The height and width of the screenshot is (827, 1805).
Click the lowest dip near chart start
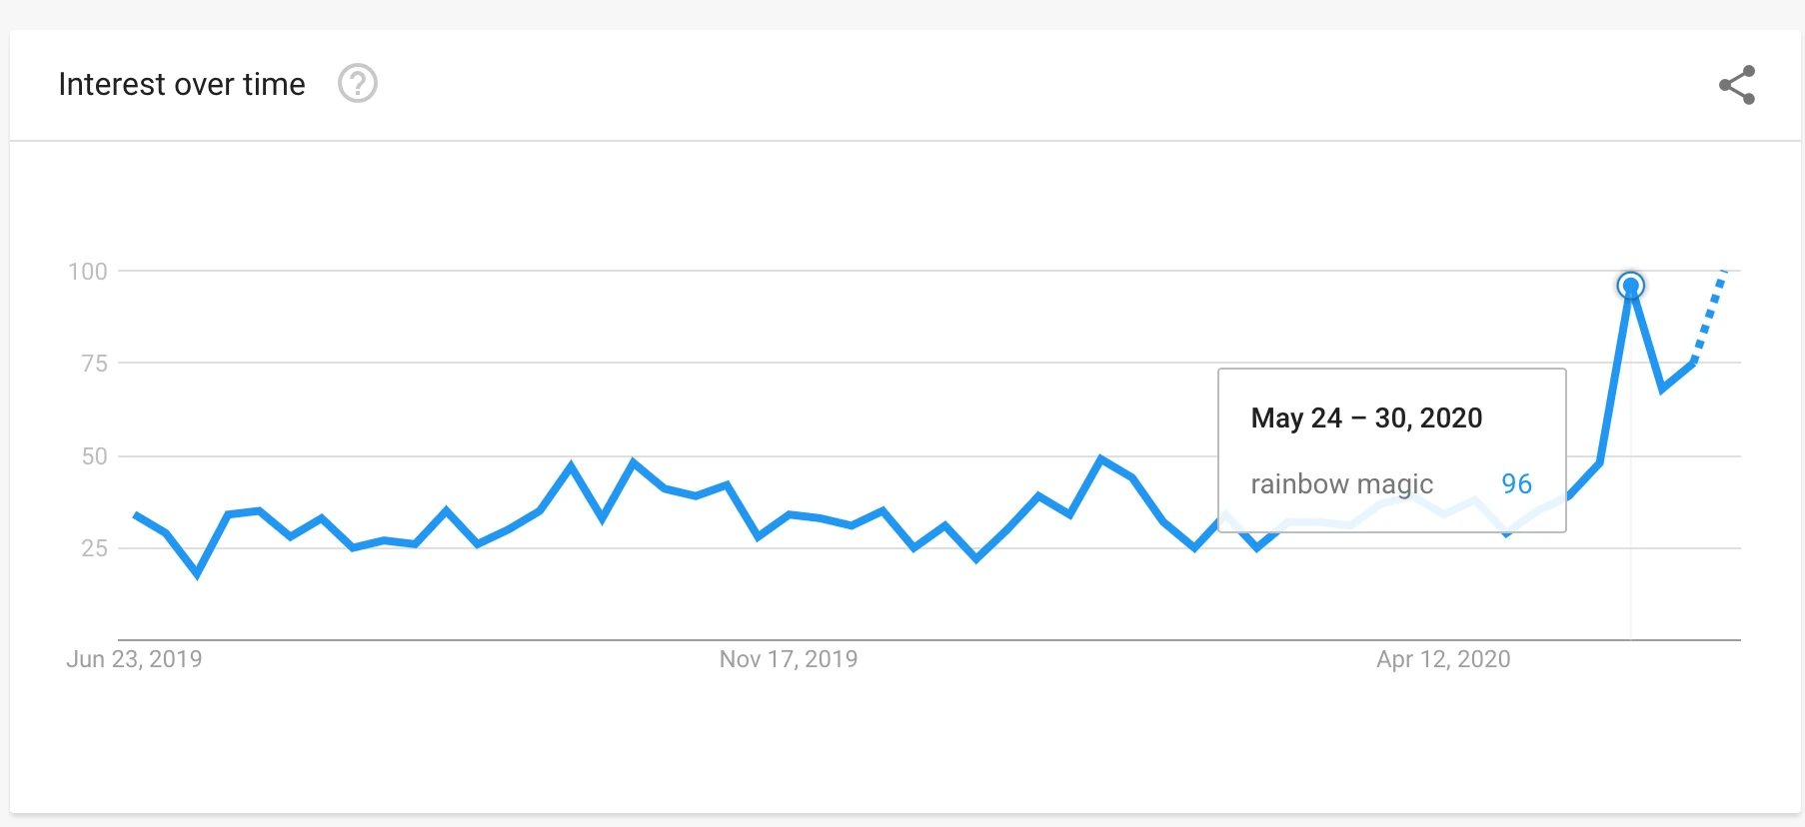pos(197,573)
